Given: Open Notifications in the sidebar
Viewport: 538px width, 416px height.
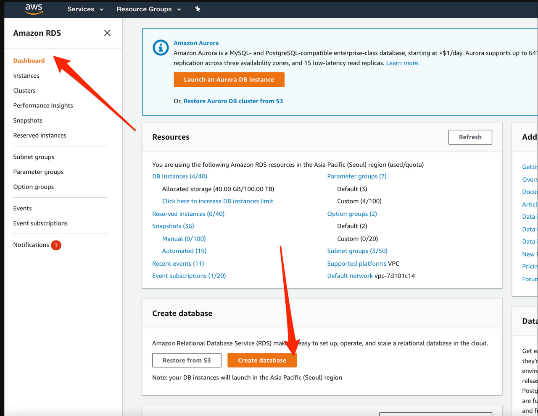Looking at the screenshot, I should click(31, 245).
